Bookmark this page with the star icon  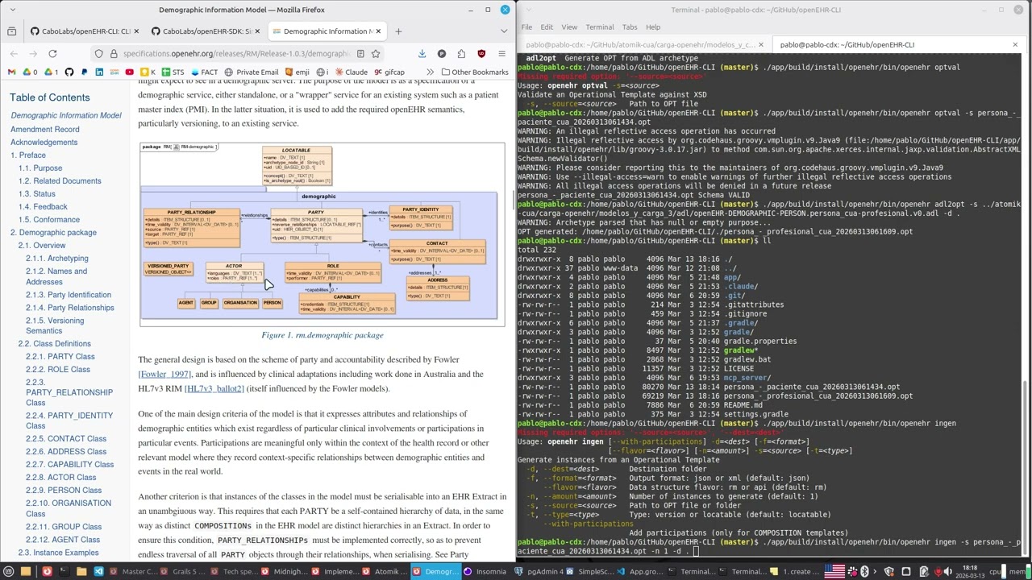pos(376,54)
